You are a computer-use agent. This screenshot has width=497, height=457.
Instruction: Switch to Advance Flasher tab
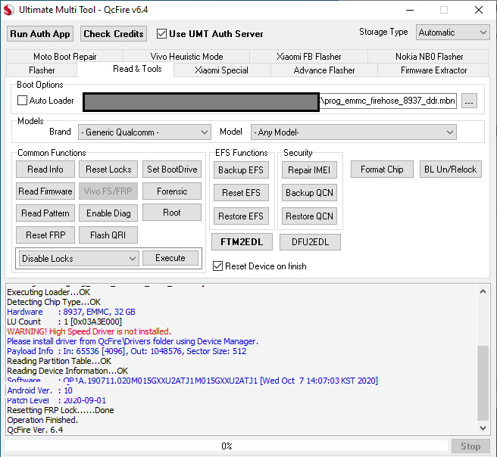(x=324, y=70)
